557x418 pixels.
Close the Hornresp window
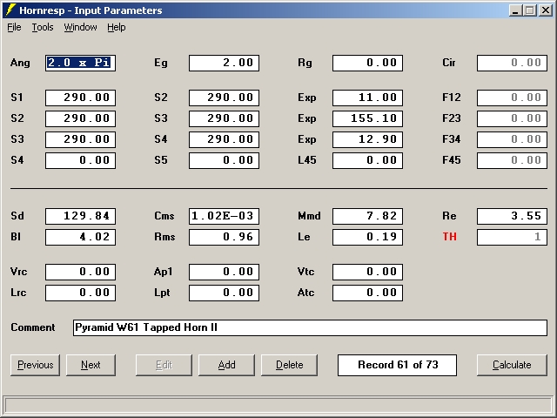coord(546,10)
